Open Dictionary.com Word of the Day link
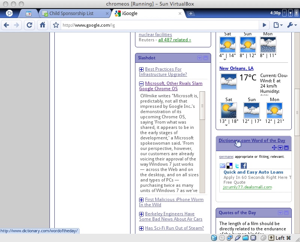 point(252,141)
